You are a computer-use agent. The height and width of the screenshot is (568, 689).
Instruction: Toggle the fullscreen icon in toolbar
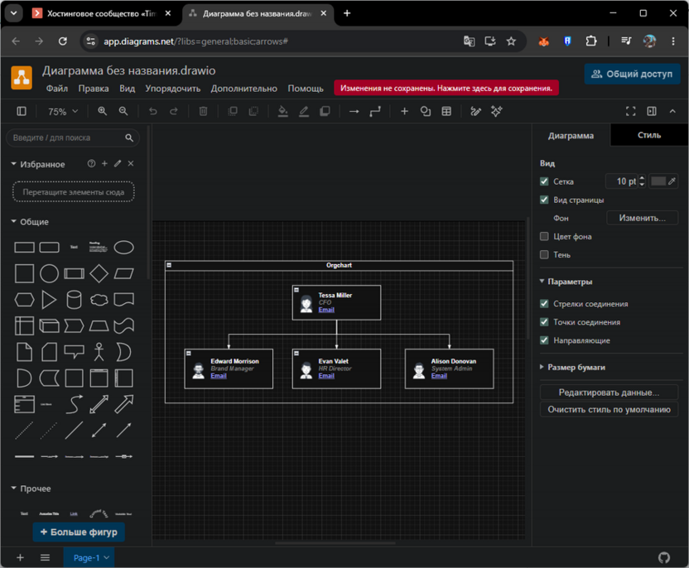point(630,111)
